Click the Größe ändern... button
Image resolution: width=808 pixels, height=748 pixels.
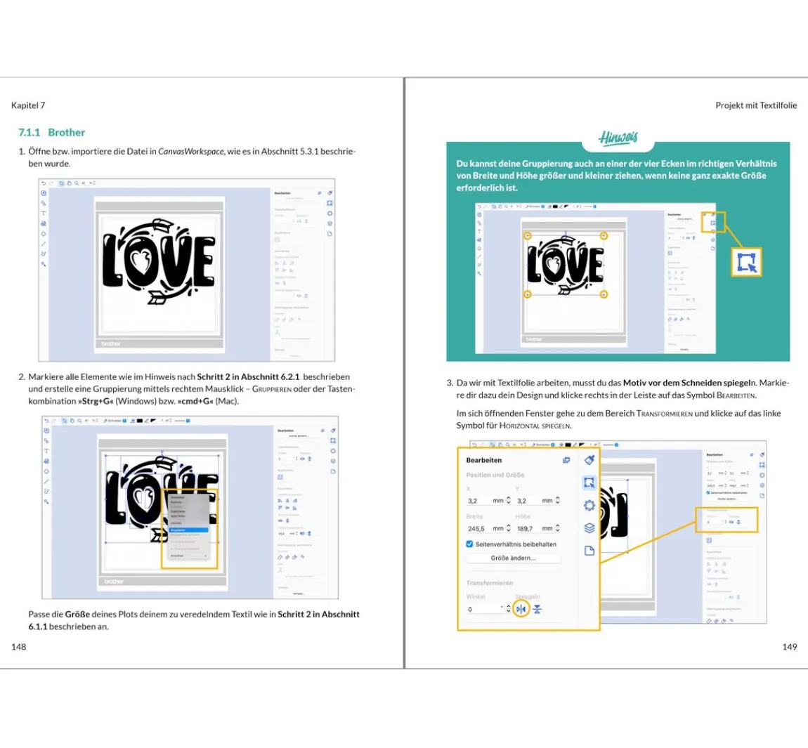tap(513, 558)
